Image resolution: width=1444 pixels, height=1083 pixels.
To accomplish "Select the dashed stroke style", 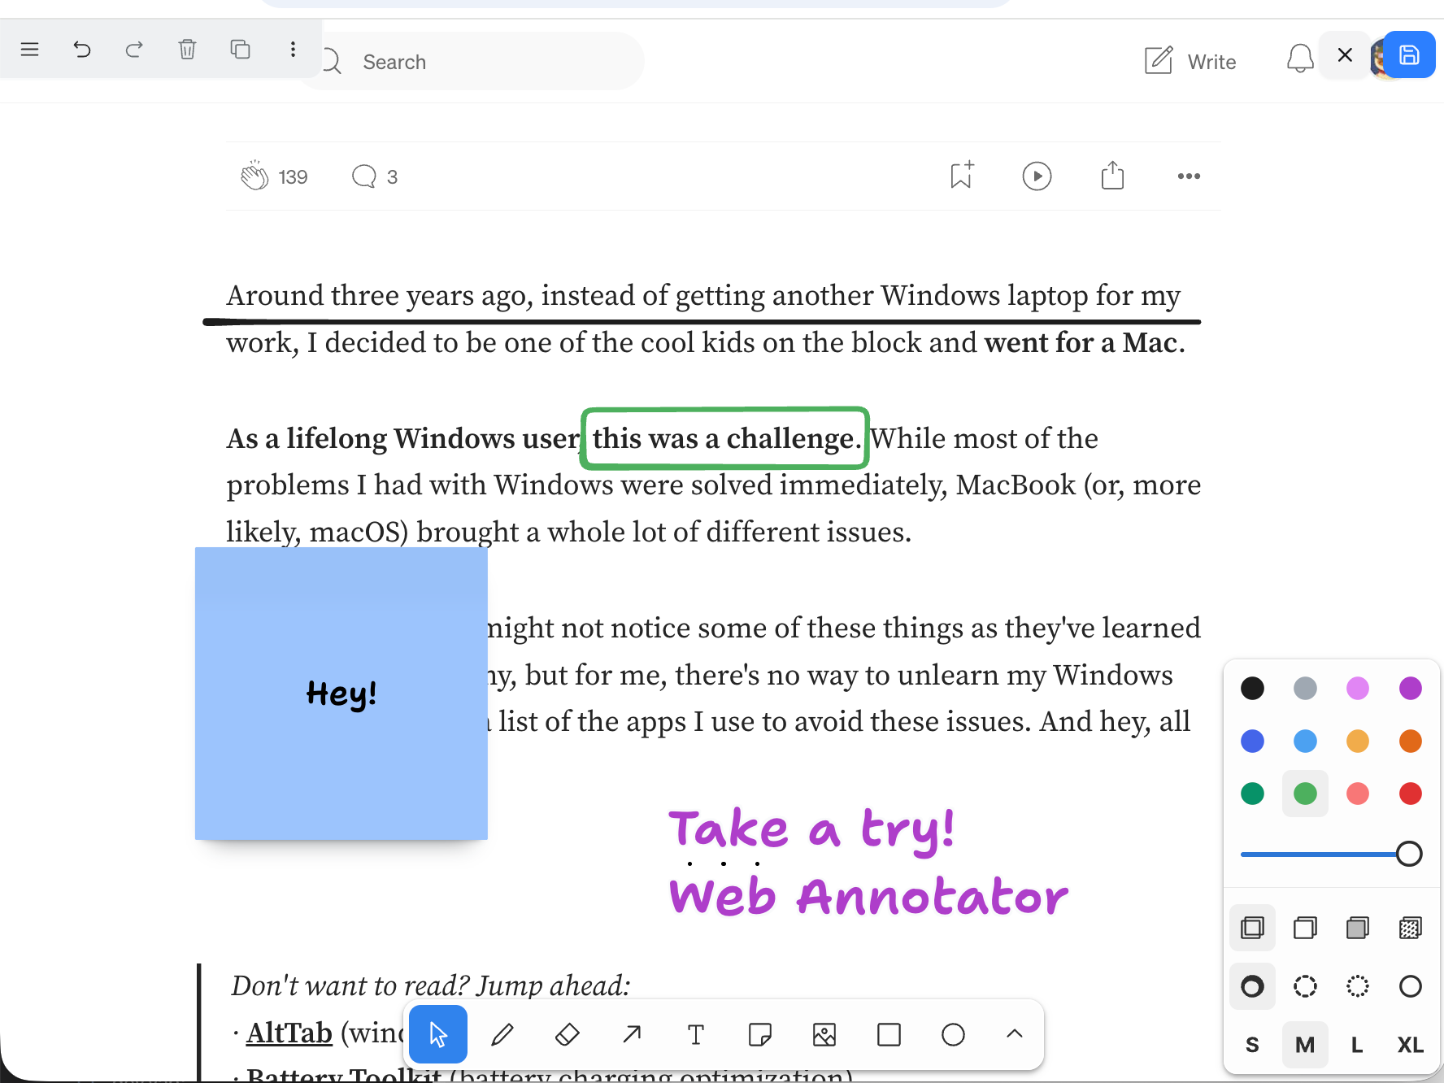I will (x=1305, y=986).
